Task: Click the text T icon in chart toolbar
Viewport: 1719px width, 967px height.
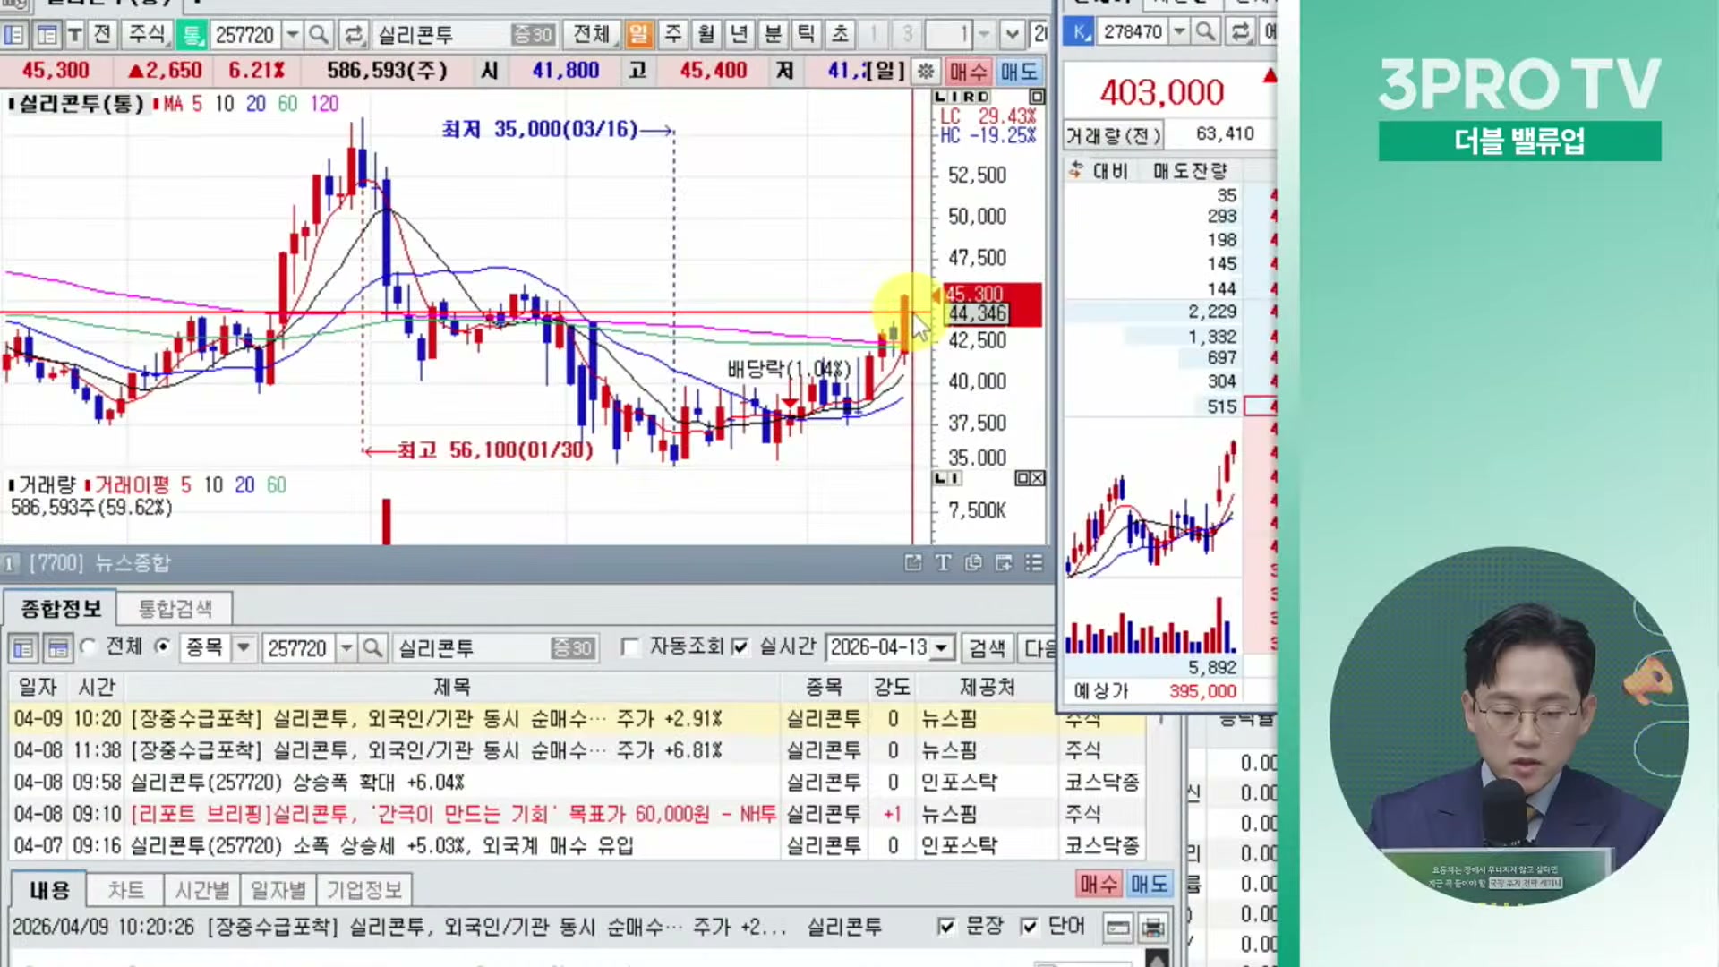Action: click(75, 35)
